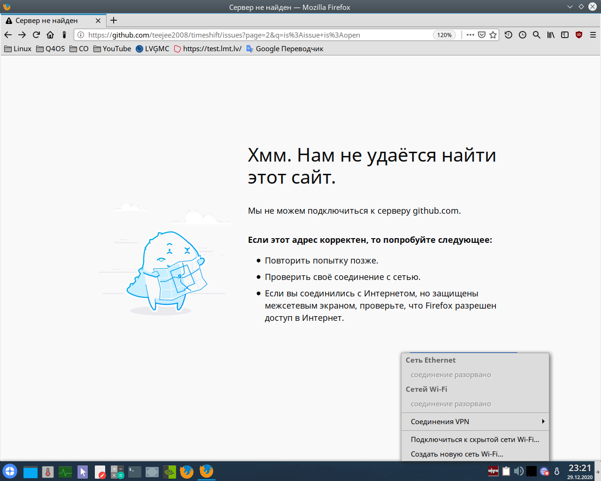The image size is (601, 481).
Task: Reset the 120% zoom level badge
Action: point(444,35)
